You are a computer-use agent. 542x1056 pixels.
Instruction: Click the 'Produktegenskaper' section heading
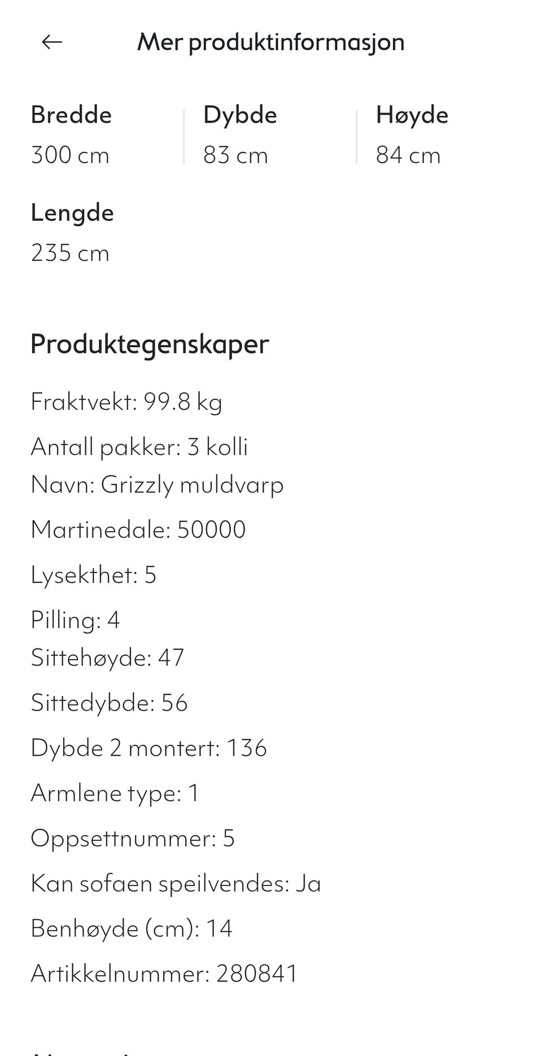click(x=150, y=343)
